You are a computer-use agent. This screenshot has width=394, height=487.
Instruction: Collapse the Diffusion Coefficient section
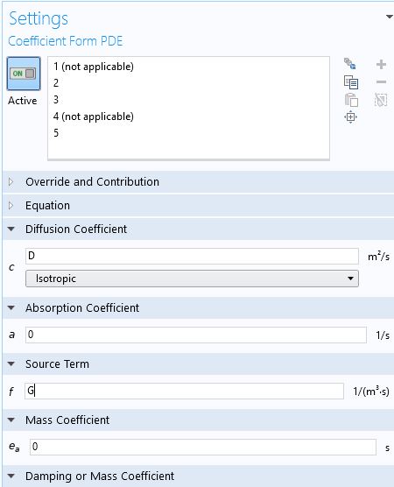(11, 229)
